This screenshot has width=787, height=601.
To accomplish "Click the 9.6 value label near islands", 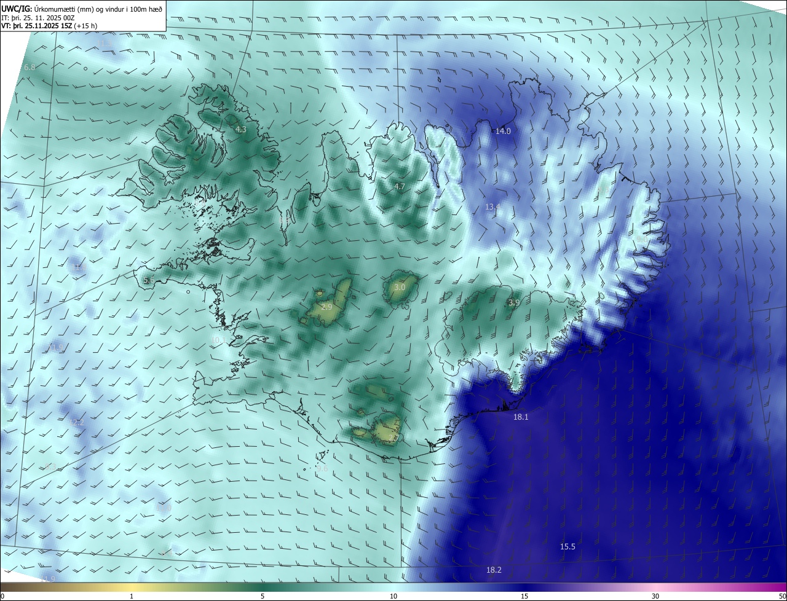I will tap(322, 469).
